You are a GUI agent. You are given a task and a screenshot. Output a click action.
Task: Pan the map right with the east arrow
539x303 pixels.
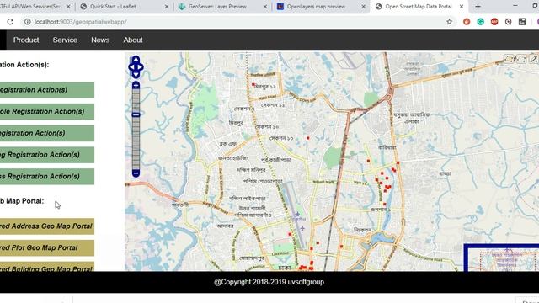141,67
